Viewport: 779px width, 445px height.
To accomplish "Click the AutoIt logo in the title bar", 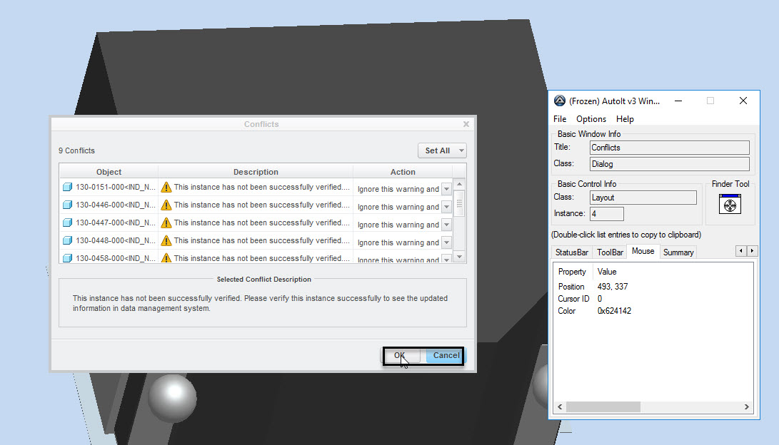I will (560, 101).
